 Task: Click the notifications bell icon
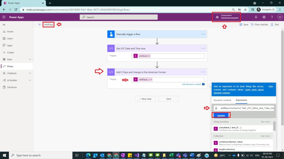click(256, 17)
